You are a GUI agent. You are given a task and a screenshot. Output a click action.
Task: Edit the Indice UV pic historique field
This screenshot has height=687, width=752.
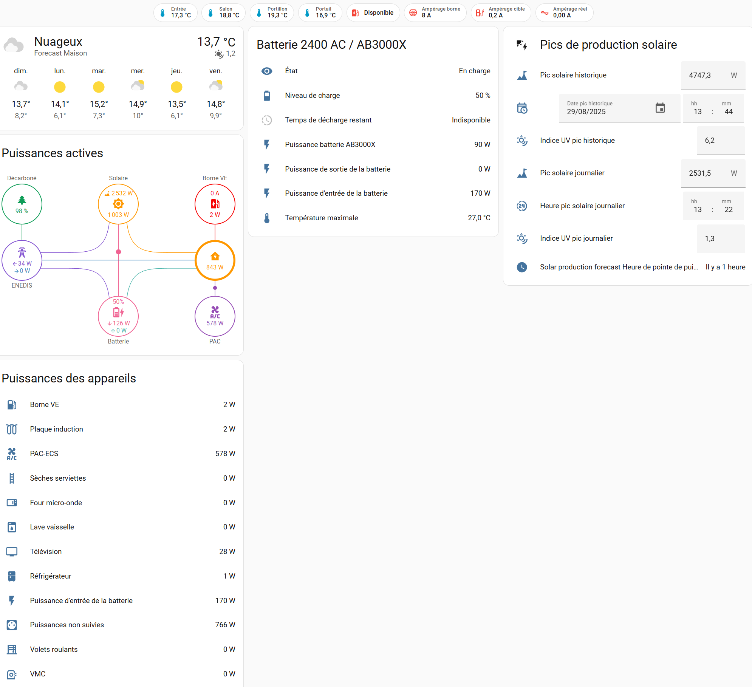(720, 141)
